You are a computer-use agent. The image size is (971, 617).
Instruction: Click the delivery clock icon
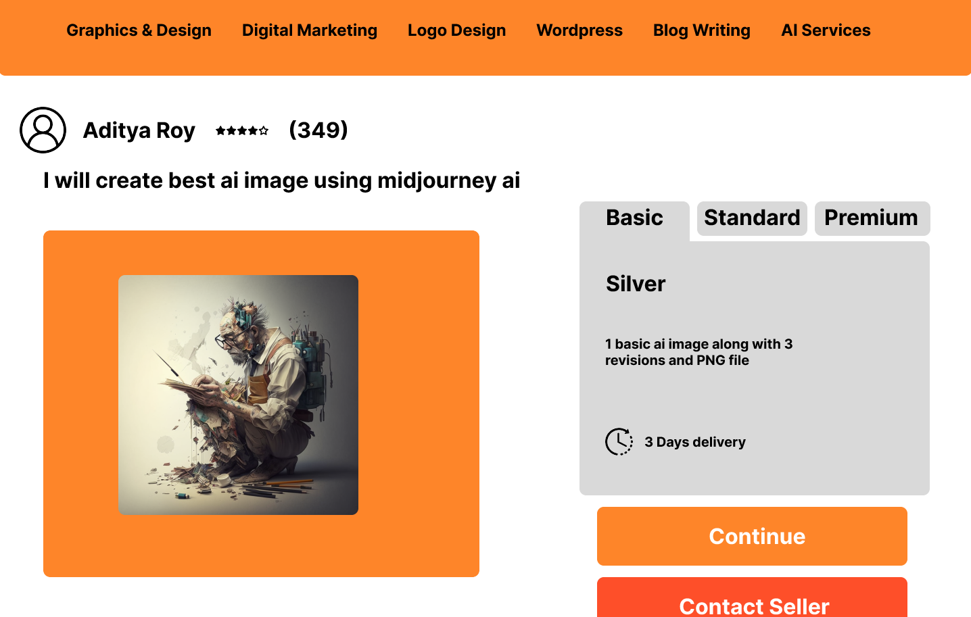619,442
